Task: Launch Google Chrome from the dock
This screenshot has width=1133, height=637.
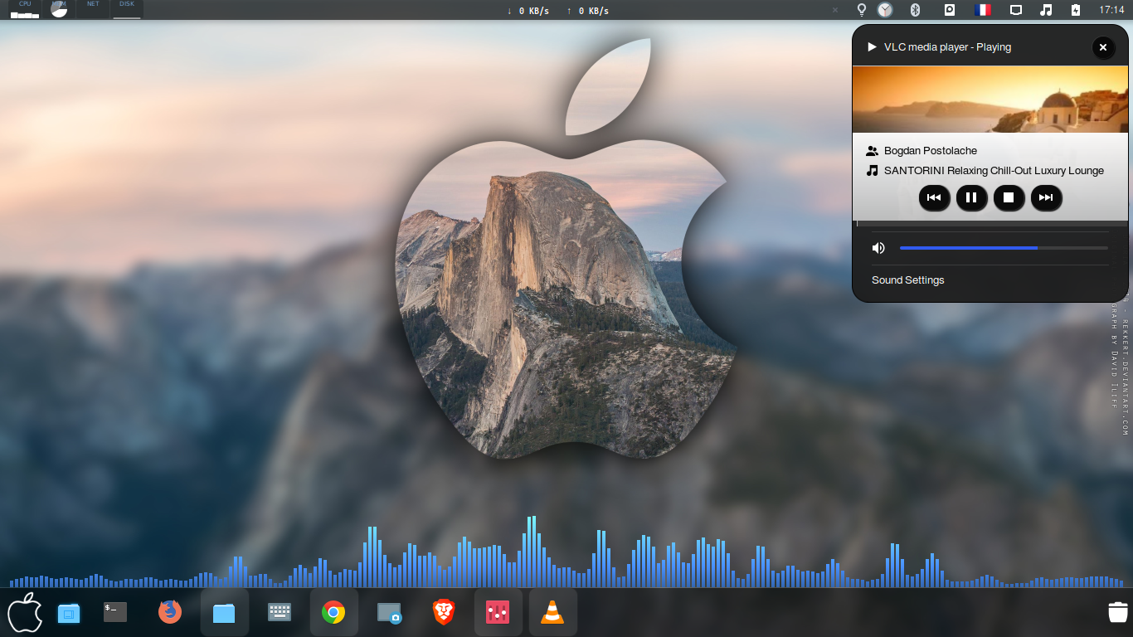Action: coord(333,613)
